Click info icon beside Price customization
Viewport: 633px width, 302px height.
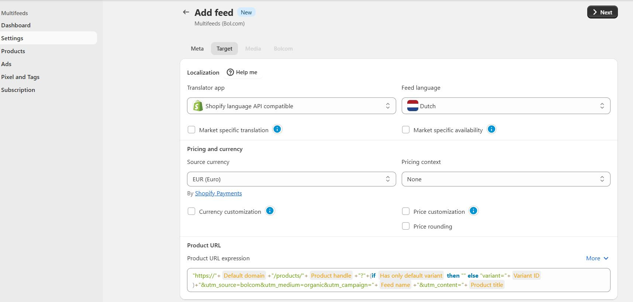[x=473, y=211]
